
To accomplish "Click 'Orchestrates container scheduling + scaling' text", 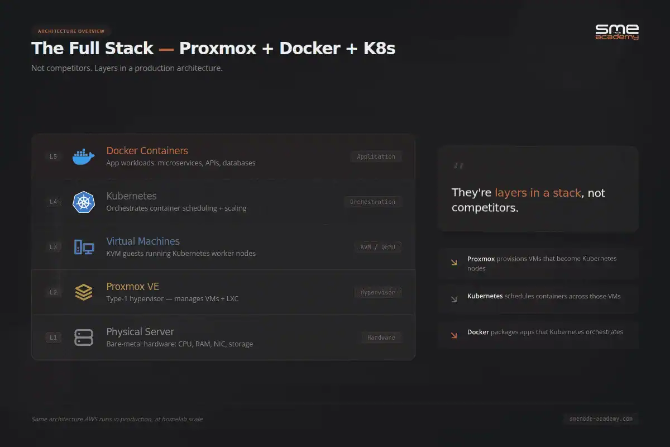I will 176,208.
